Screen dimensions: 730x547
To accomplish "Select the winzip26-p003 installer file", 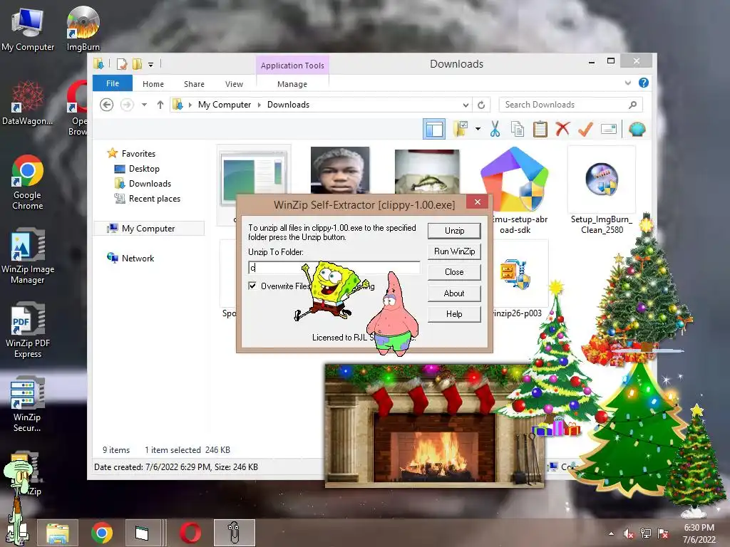I will pyautogui.click(x=517, y=279).
